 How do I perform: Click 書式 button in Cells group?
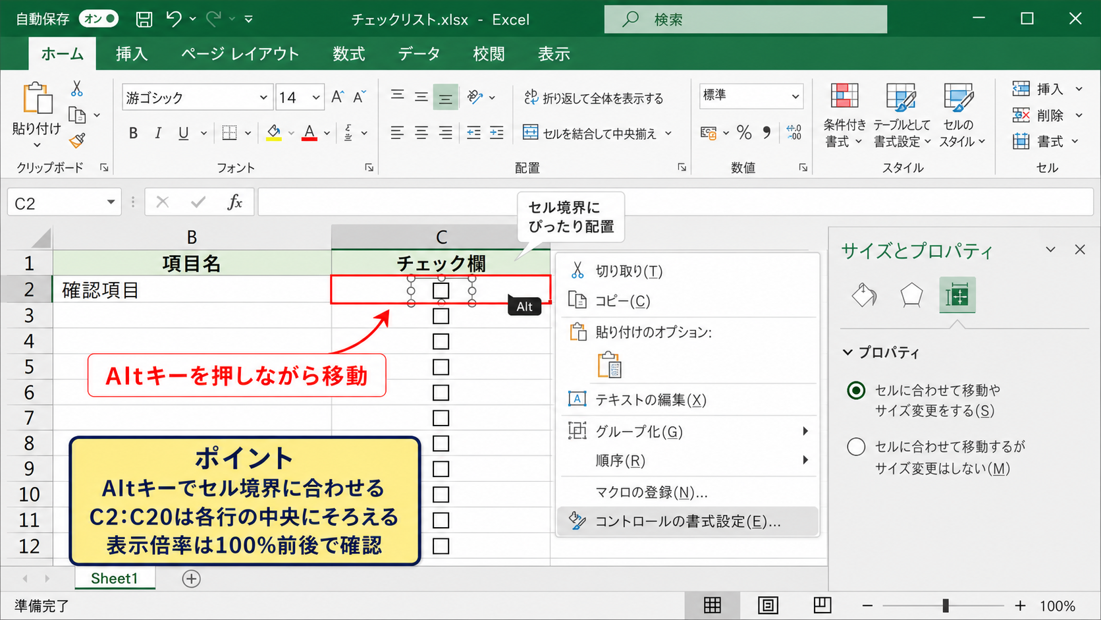(1038, 141)
